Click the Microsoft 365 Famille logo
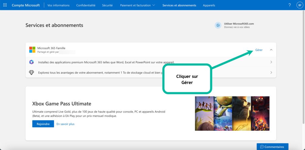Viewport: 305px width, 150px height. 32,50
